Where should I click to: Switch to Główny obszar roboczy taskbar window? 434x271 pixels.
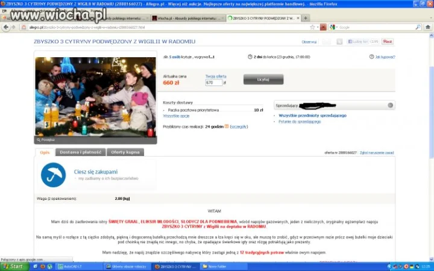[x=128, y=267]
